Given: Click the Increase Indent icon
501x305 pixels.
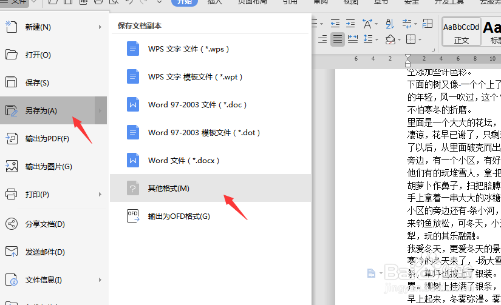Looking at the screenshot, I should pos(350,23).
